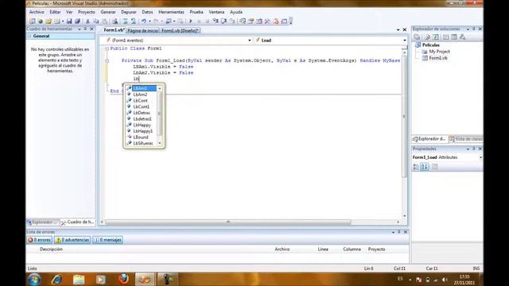Viewport: 509px width, 286px height.
Task: Start debugging with the play icon
Action: pyautogui.click(x=191, y=21)
